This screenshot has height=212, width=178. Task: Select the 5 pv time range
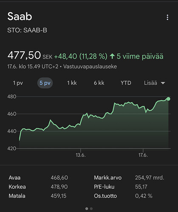(x=45, y=83)
